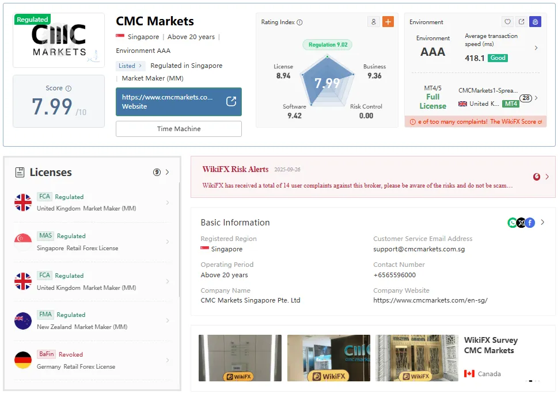Click the Germany flag icon
Viewport: 558px width, 394px height.
(23, 360)
